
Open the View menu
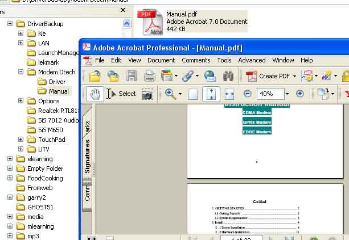click(134, 60)
